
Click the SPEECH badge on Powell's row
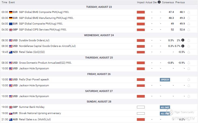[x=165, y=80]
